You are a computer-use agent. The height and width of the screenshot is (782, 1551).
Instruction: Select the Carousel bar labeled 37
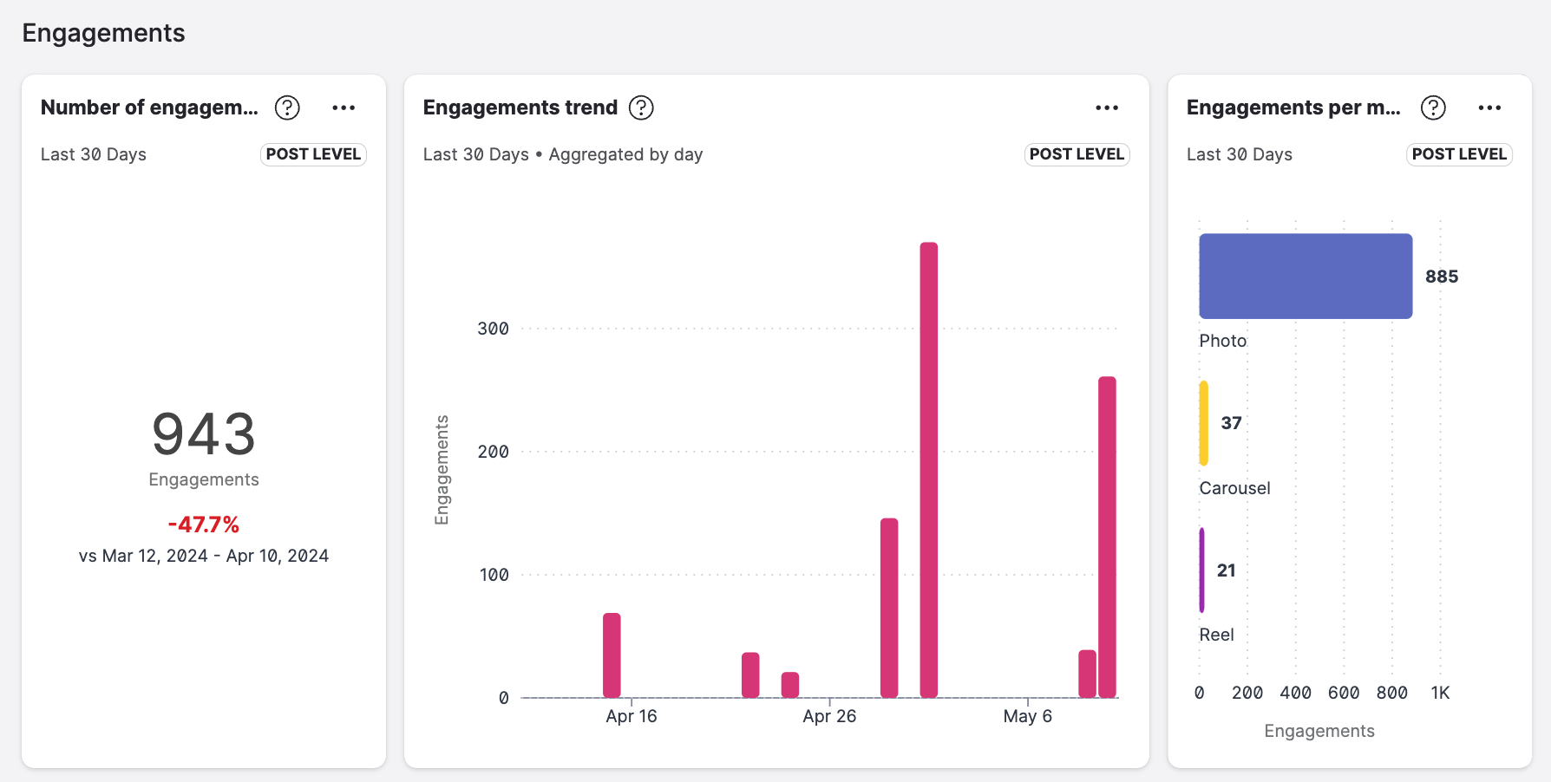point(1204,423)
